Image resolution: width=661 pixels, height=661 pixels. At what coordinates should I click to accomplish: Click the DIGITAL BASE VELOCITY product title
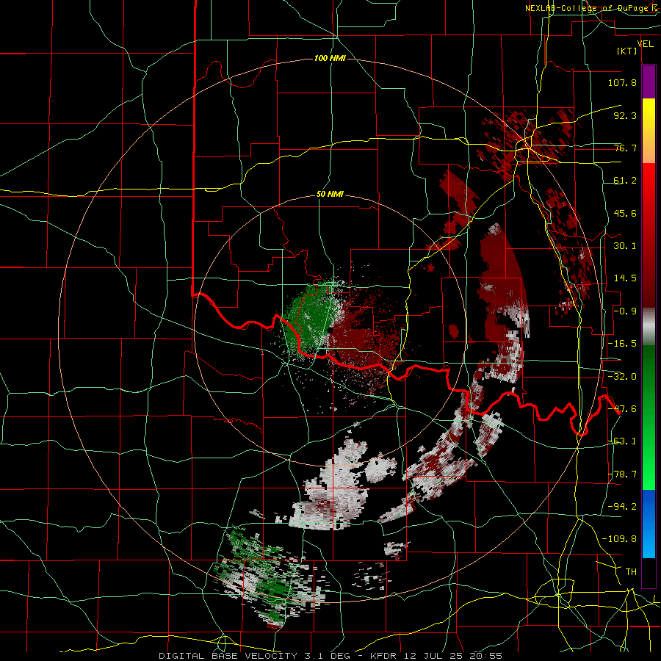pyautogui.click(x=228, y=656)
